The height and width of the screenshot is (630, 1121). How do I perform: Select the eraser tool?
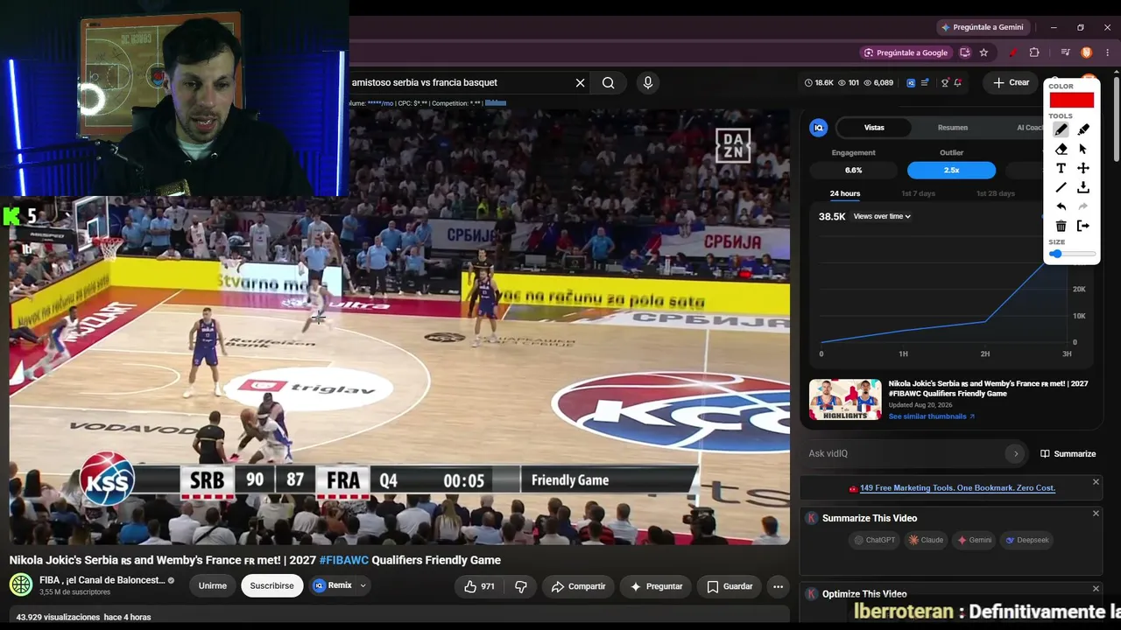(x=1061, y=149)
